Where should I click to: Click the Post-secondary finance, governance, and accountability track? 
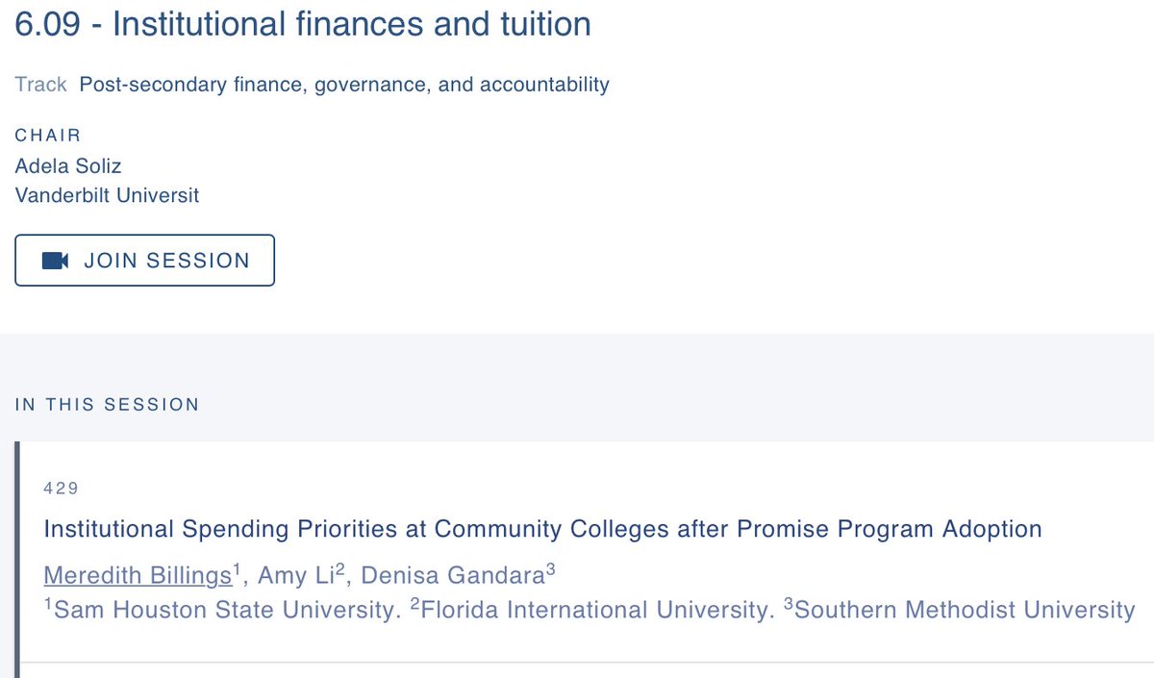tap(344, 85)
